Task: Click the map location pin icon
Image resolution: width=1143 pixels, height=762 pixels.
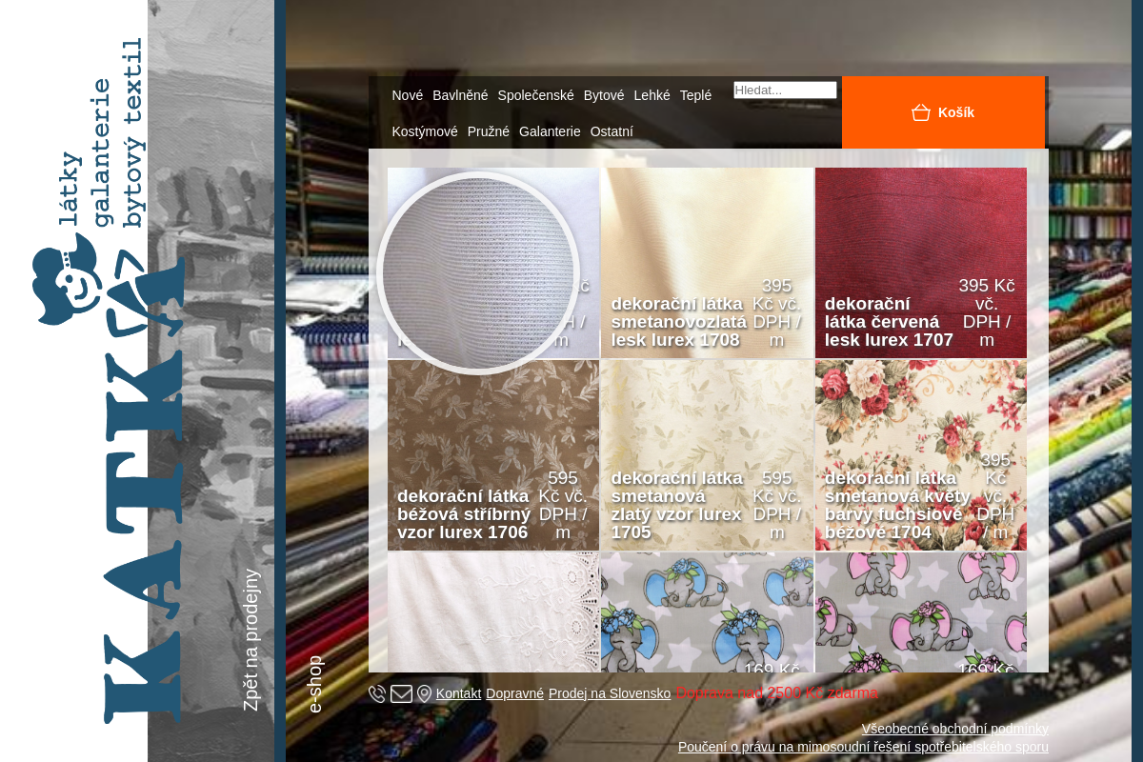Action: (x=424, y=693)
